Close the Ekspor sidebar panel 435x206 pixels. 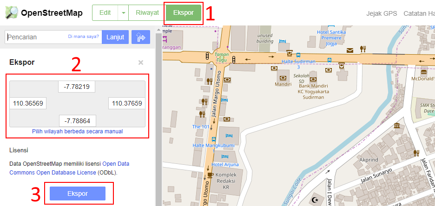141,62
